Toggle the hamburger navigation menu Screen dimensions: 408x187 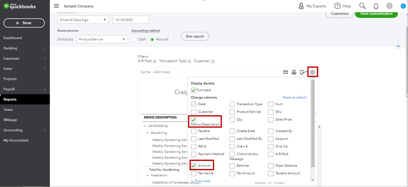click(x=56, y=6)
